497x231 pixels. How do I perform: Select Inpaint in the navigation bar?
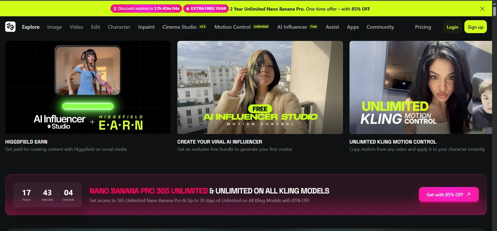pyautogui.click(x=146, y=27)
